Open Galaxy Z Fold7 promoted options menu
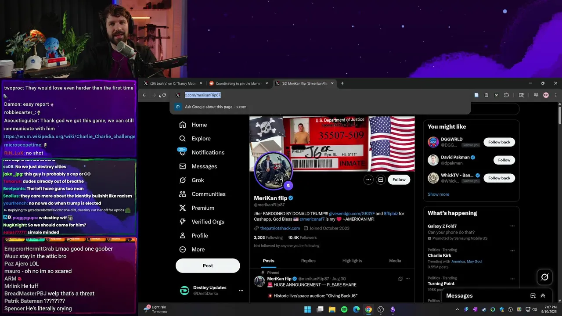 512,226
